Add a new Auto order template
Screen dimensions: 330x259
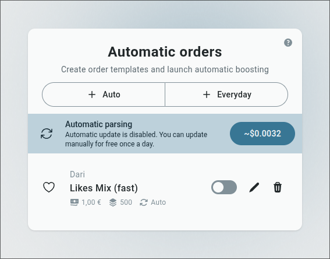pos(104,94)
